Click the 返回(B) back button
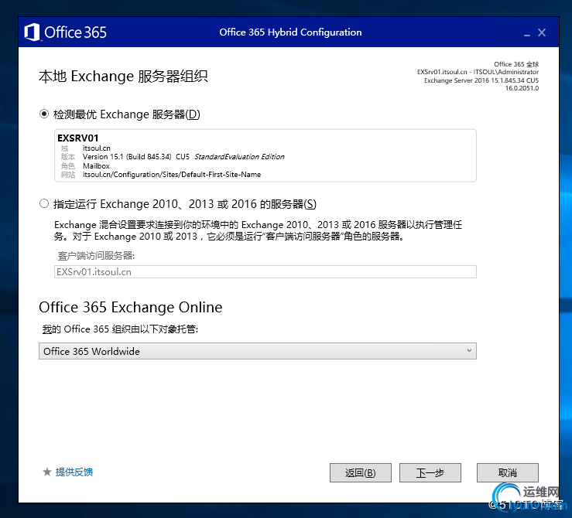The image size is (572, 518). [x=361, y=473]
